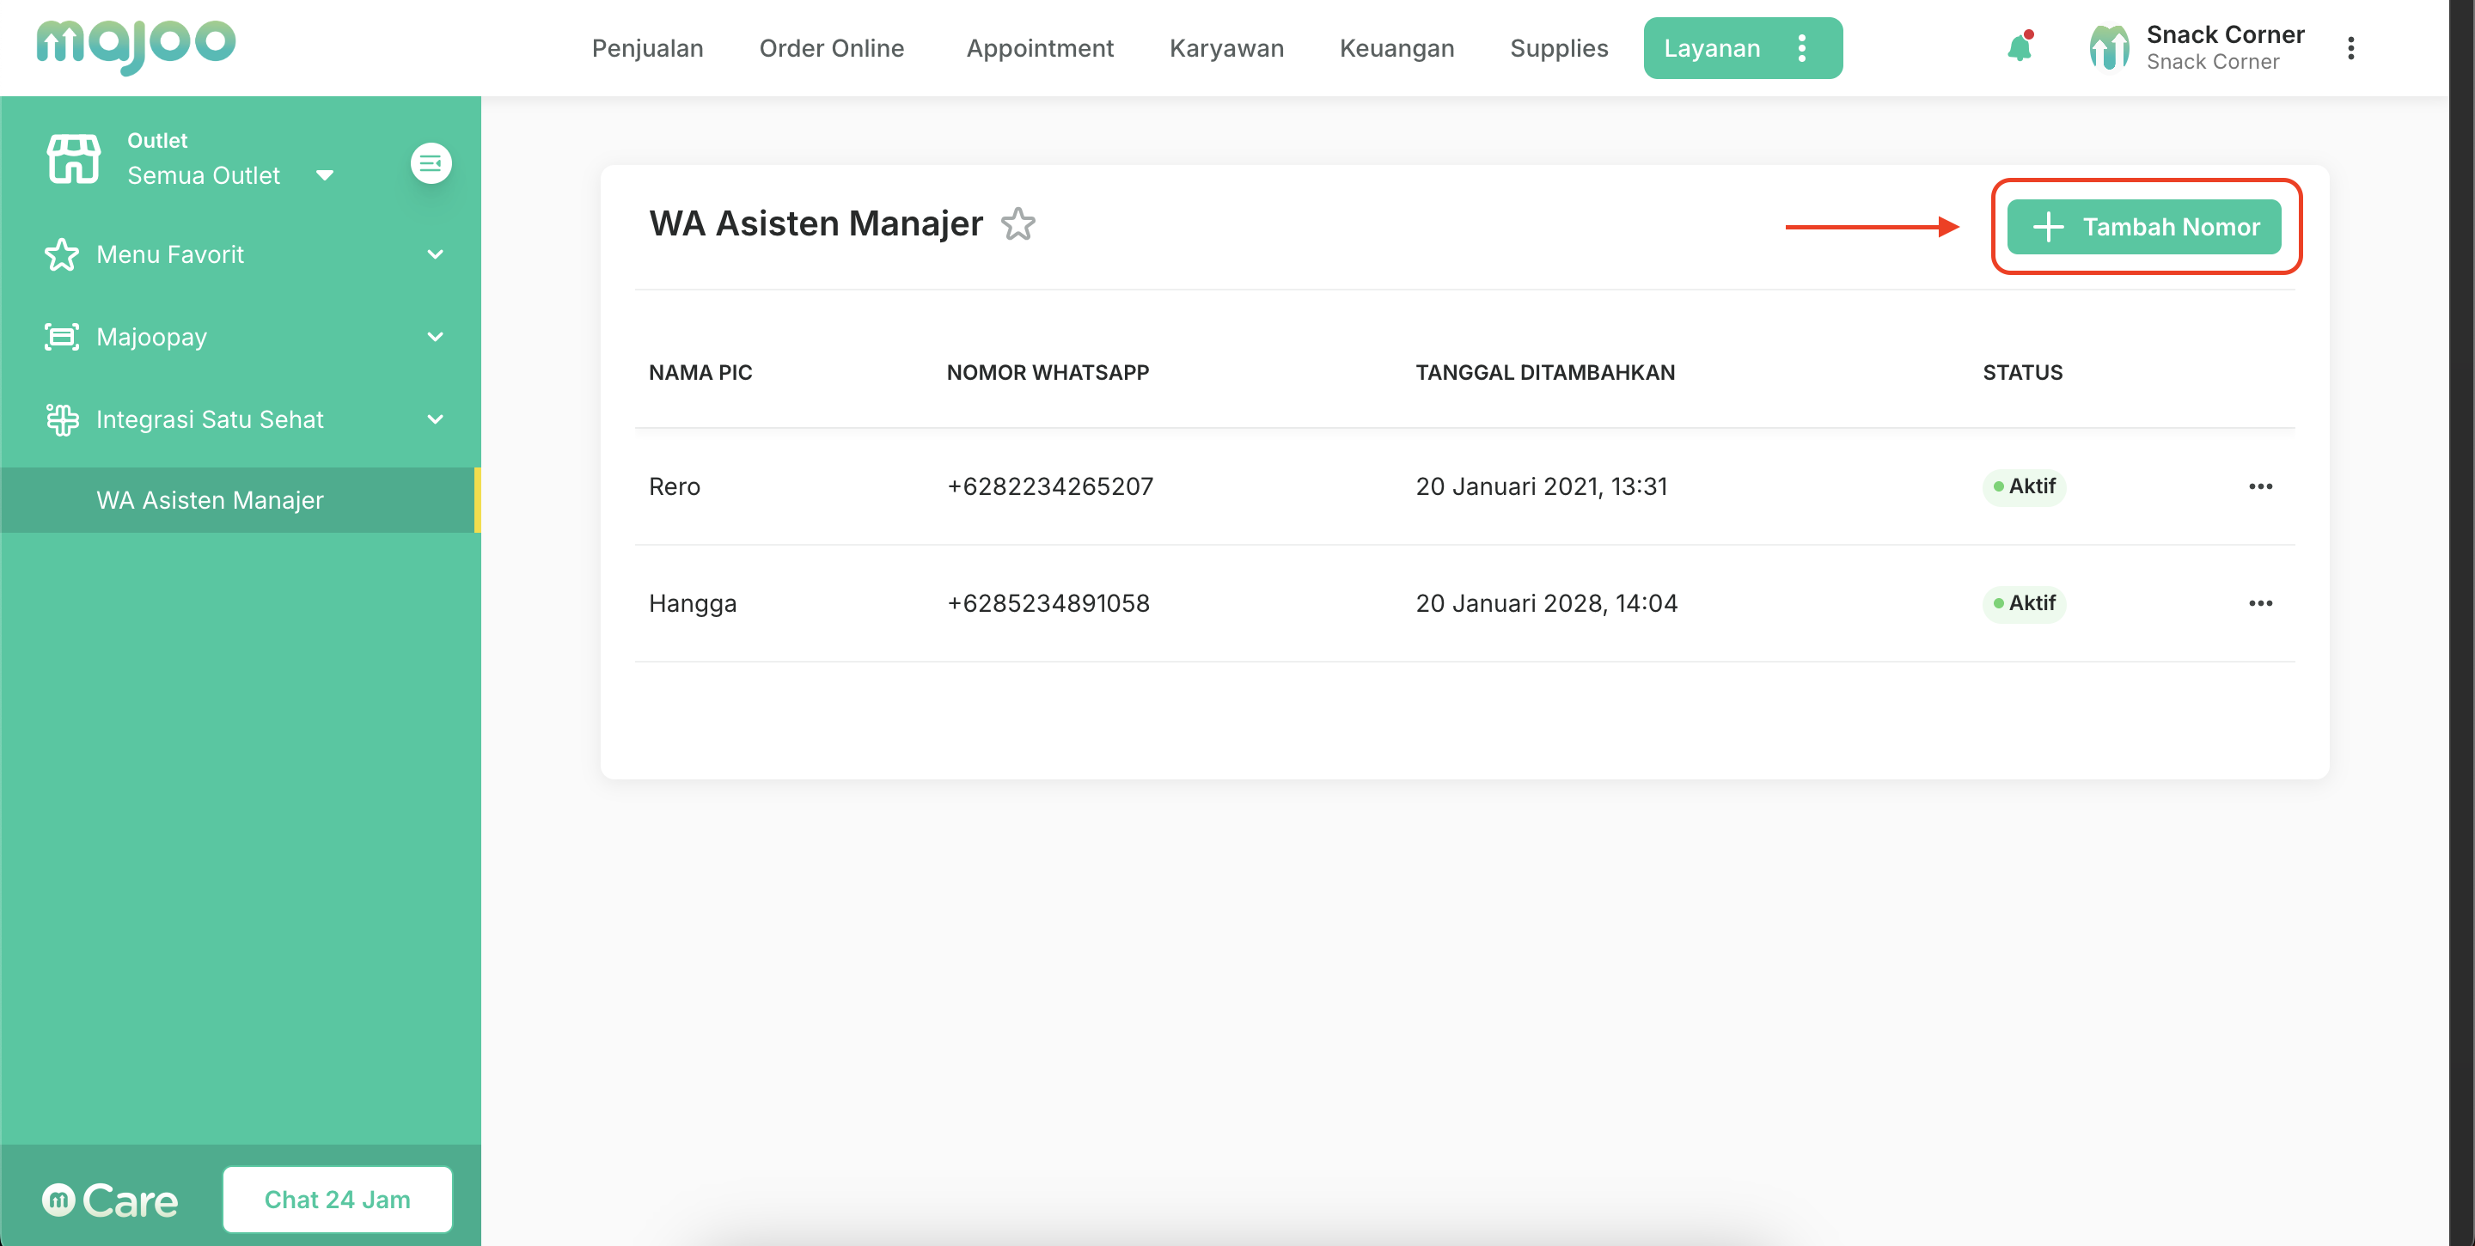This screenshot has width=2475, height=1246.
Task: Click the notification bell icon
Action: tap(2020, 47)
